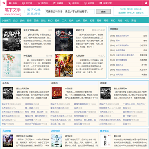Click the 搜索 search button

click(103, 12)
